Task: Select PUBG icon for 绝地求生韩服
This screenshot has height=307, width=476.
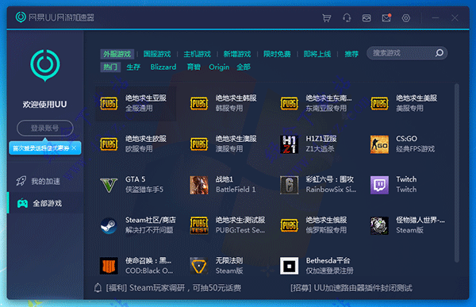Action: point(199,103)
